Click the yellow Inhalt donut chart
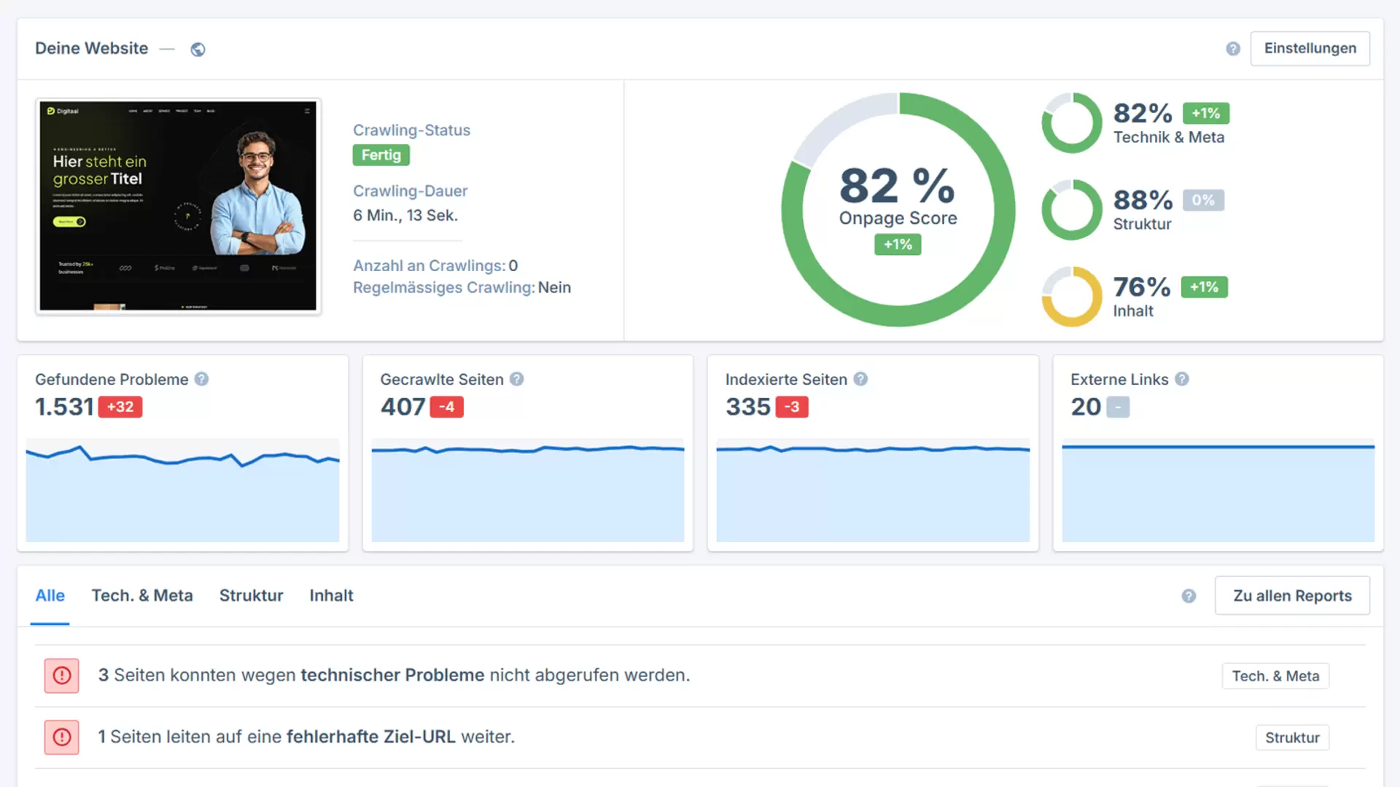The image size is (1400, 787). [x=1071, y=296]
